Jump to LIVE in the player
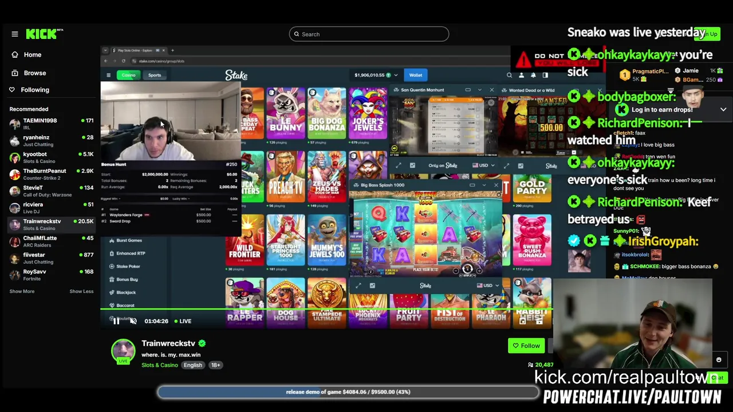 point(183,321)
